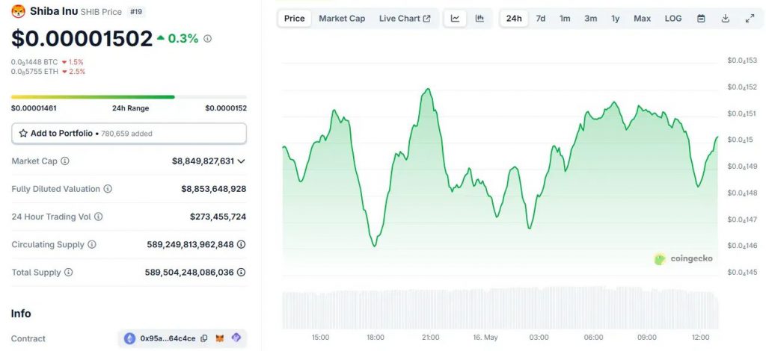Click the $0.00001461 range low value
The width and height of the screenshot is (766, 351).
pyautogui.click(x=34, y=108)
